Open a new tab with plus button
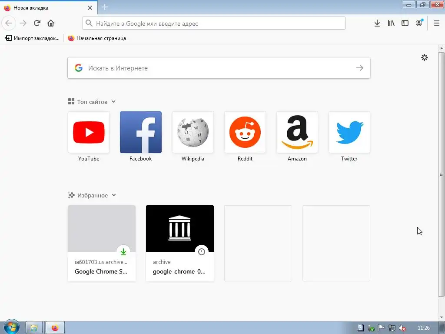445x334 pixels. (105, 7)
